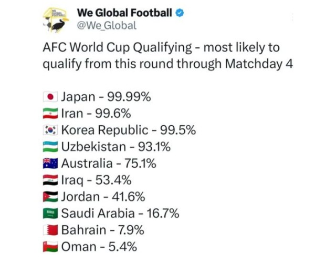
Task: Click the blue verified badge
Action: pyautogui.click(x=180, y=13)
